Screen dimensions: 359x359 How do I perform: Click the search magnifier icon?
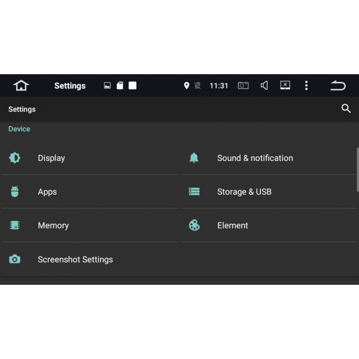[x=346, y=109]
